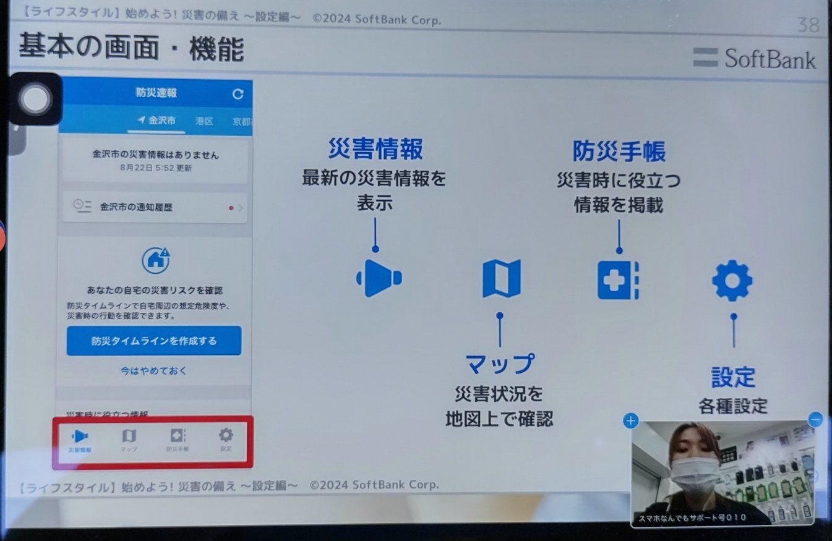Click the 金沢市の通知履歴 label
This screenshot has height=541, width=832.
point(136,207)
